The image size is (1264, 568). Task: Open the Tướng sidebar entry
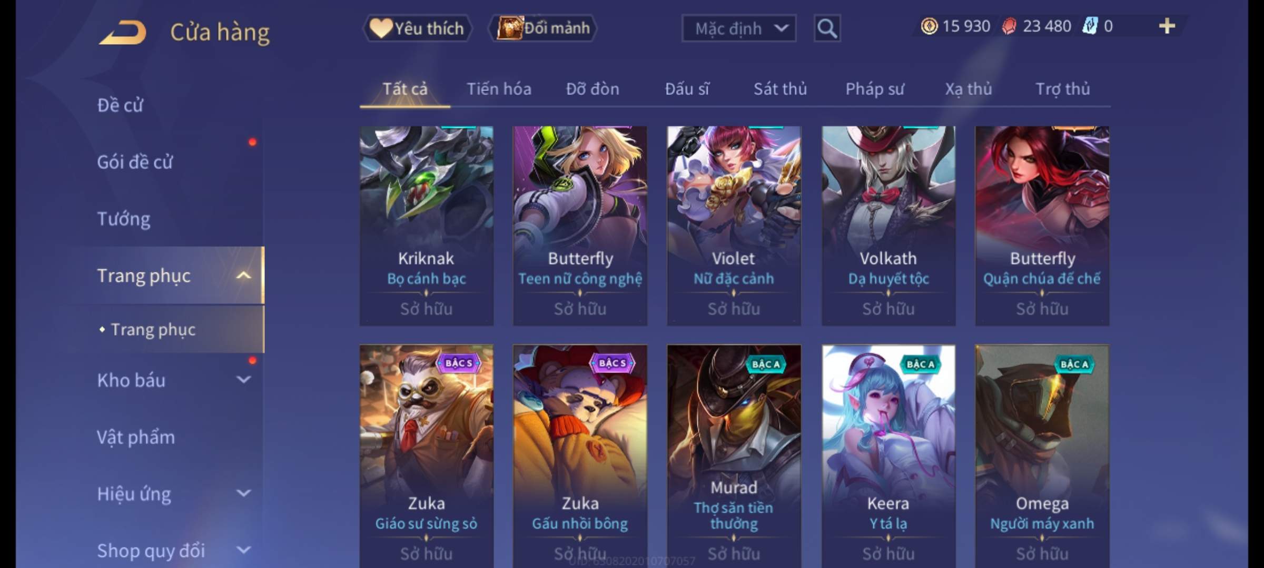124,219
